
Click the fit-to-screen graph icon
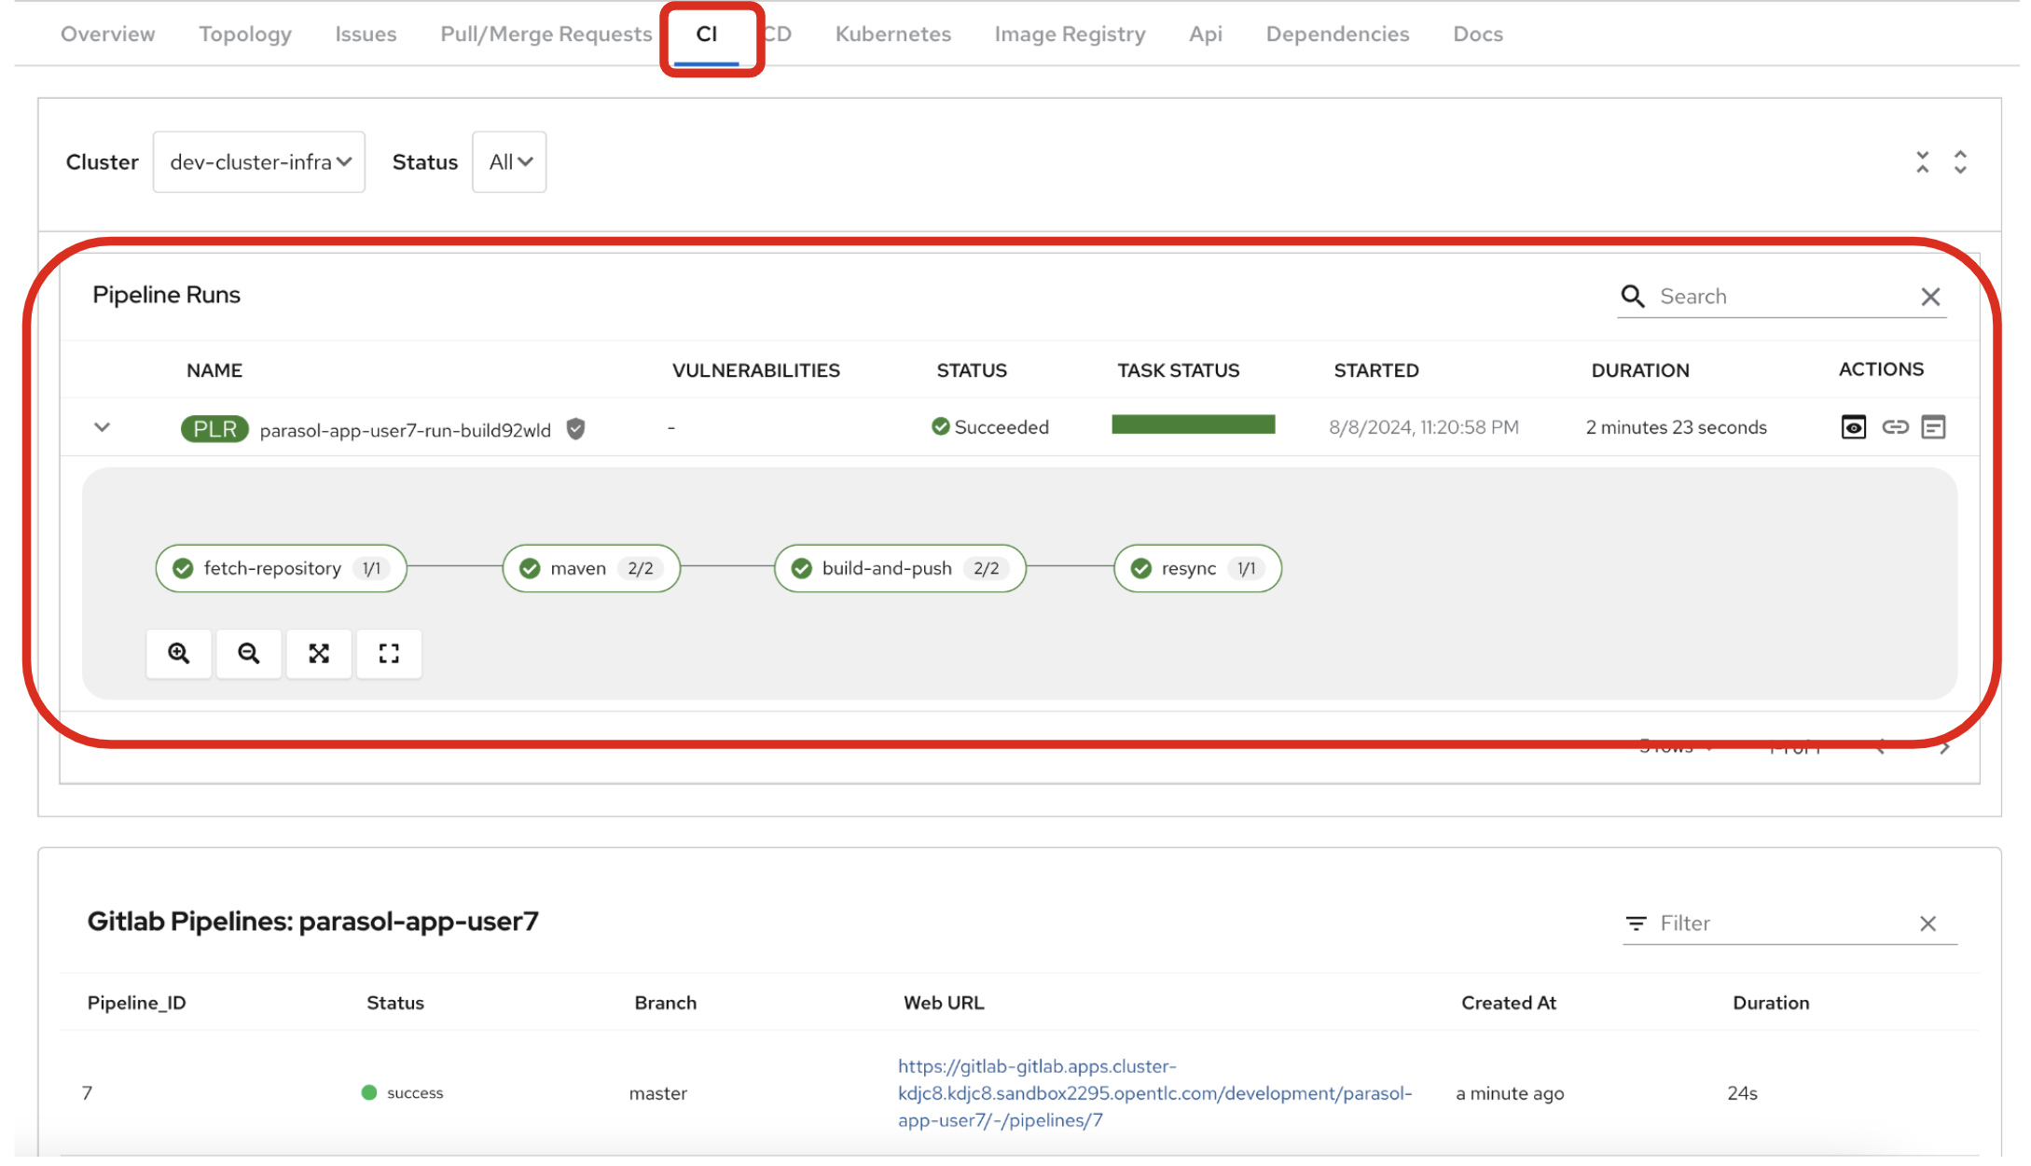click(319, 653)
